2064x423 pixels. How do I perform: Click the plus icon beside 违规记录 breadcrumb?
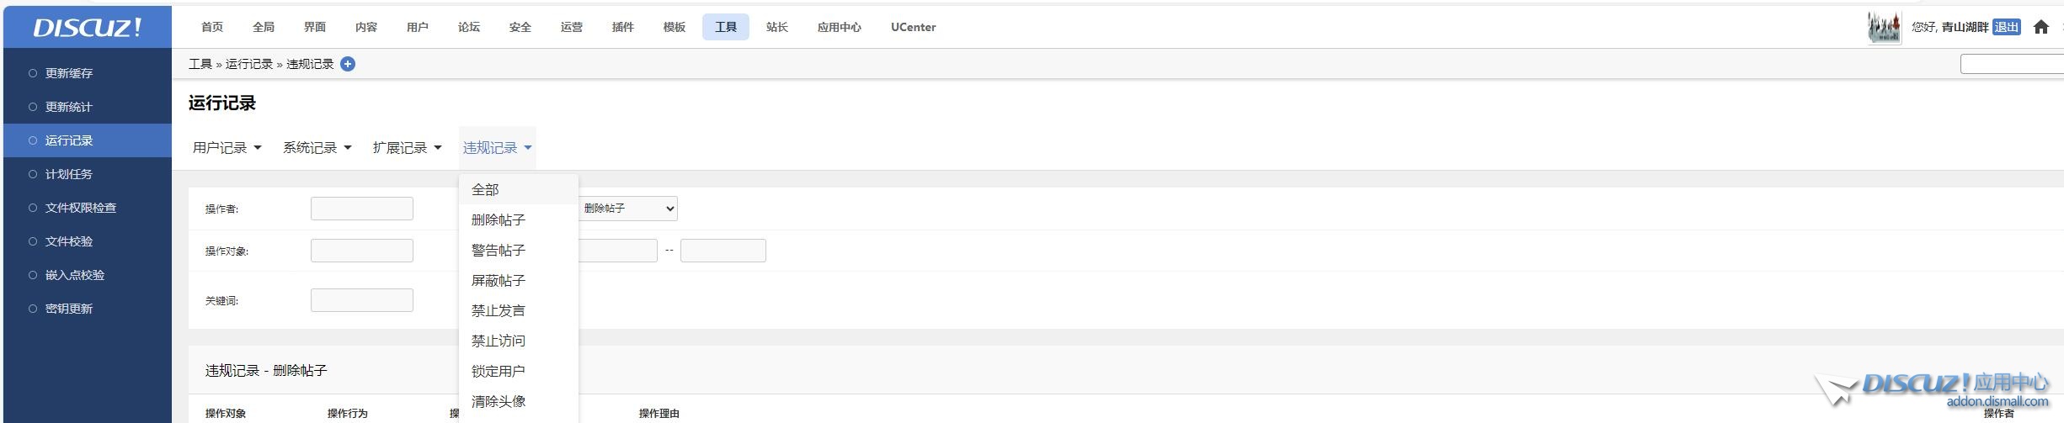[348, 64]
